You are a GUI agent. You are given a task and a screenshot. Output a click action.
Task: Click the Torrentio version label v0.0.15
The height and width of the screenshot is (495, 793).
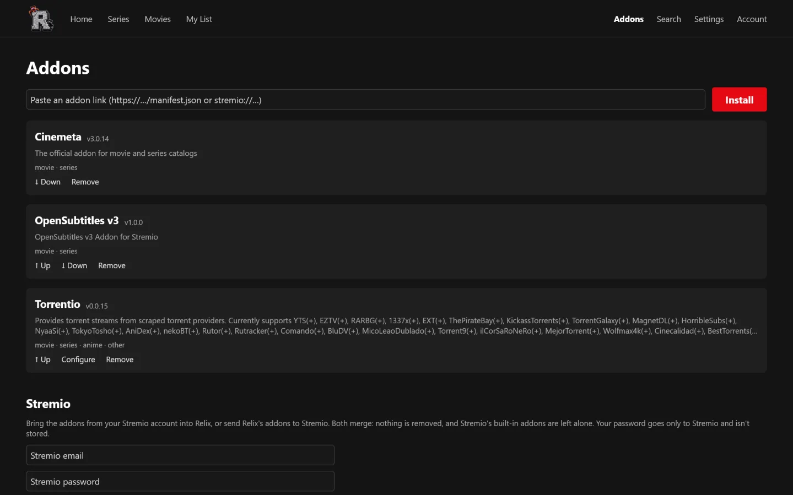[x=97, y=306]
